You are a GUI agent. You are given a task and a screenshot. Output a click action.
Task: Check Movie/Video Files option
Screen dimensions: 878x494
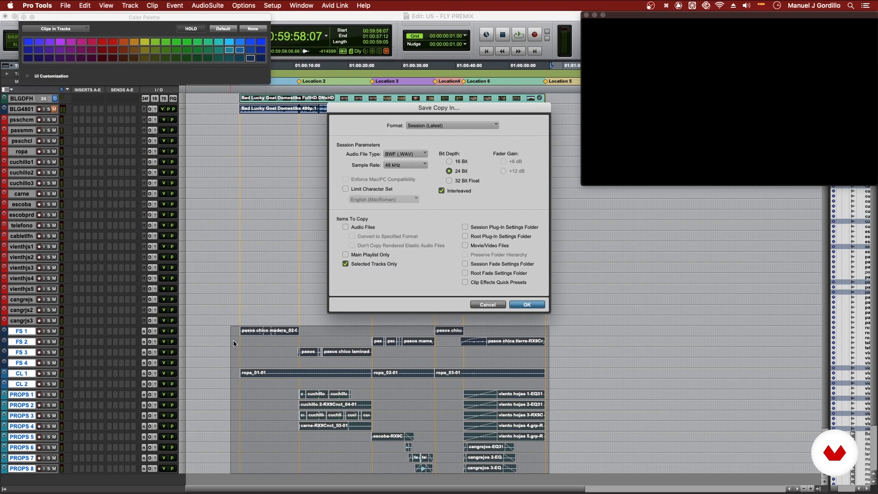[x=465, y=246]
